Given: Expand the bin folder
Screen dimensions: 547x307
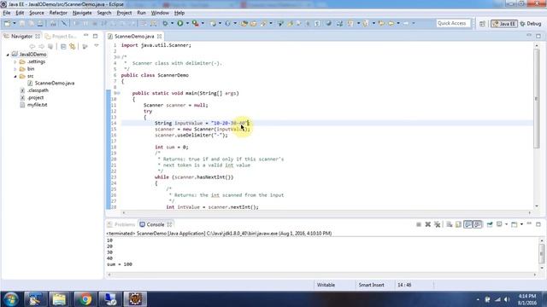Looking at the screenshot, I should click(x=15, y=69).
